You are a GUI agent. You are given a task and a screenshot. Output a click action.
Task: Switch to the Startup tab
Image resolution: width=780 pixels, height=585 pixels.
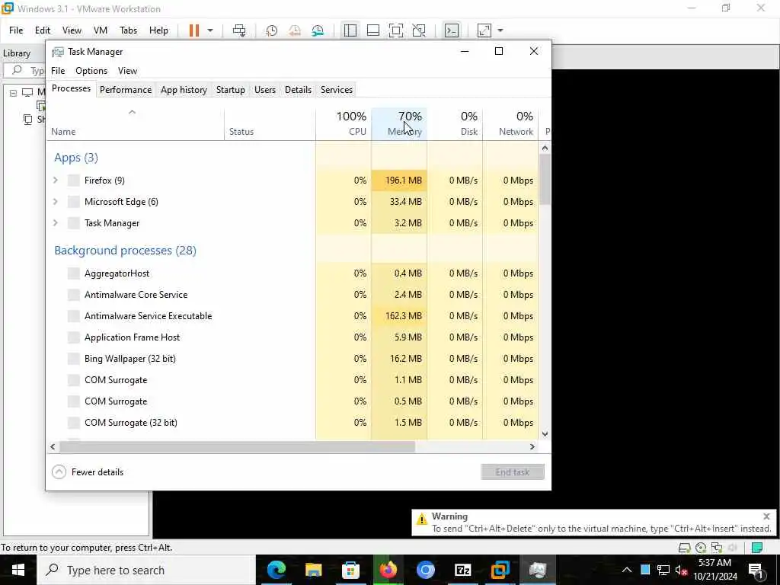(230, 90)
